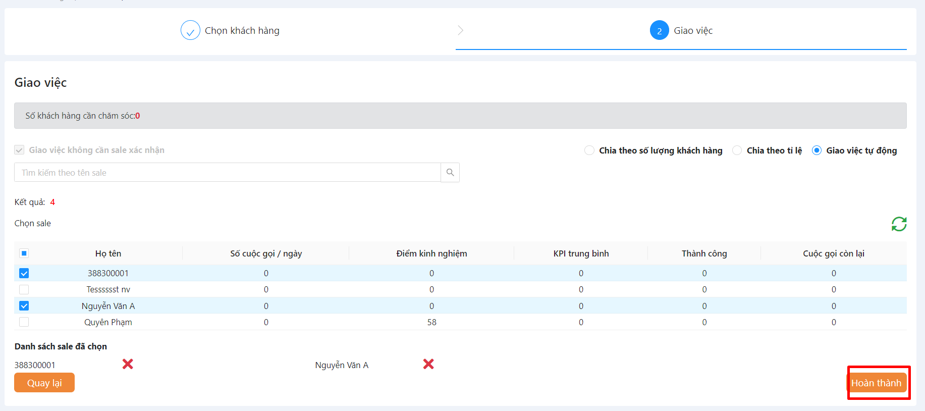Screen dimensions: 925x411
Task: Click the arrow between wizard steps
Action: (460, 30)
